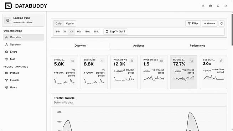Click the DATABUDDY brand name
Viewport: 233px width, 131px height.
tap(31, 6)
